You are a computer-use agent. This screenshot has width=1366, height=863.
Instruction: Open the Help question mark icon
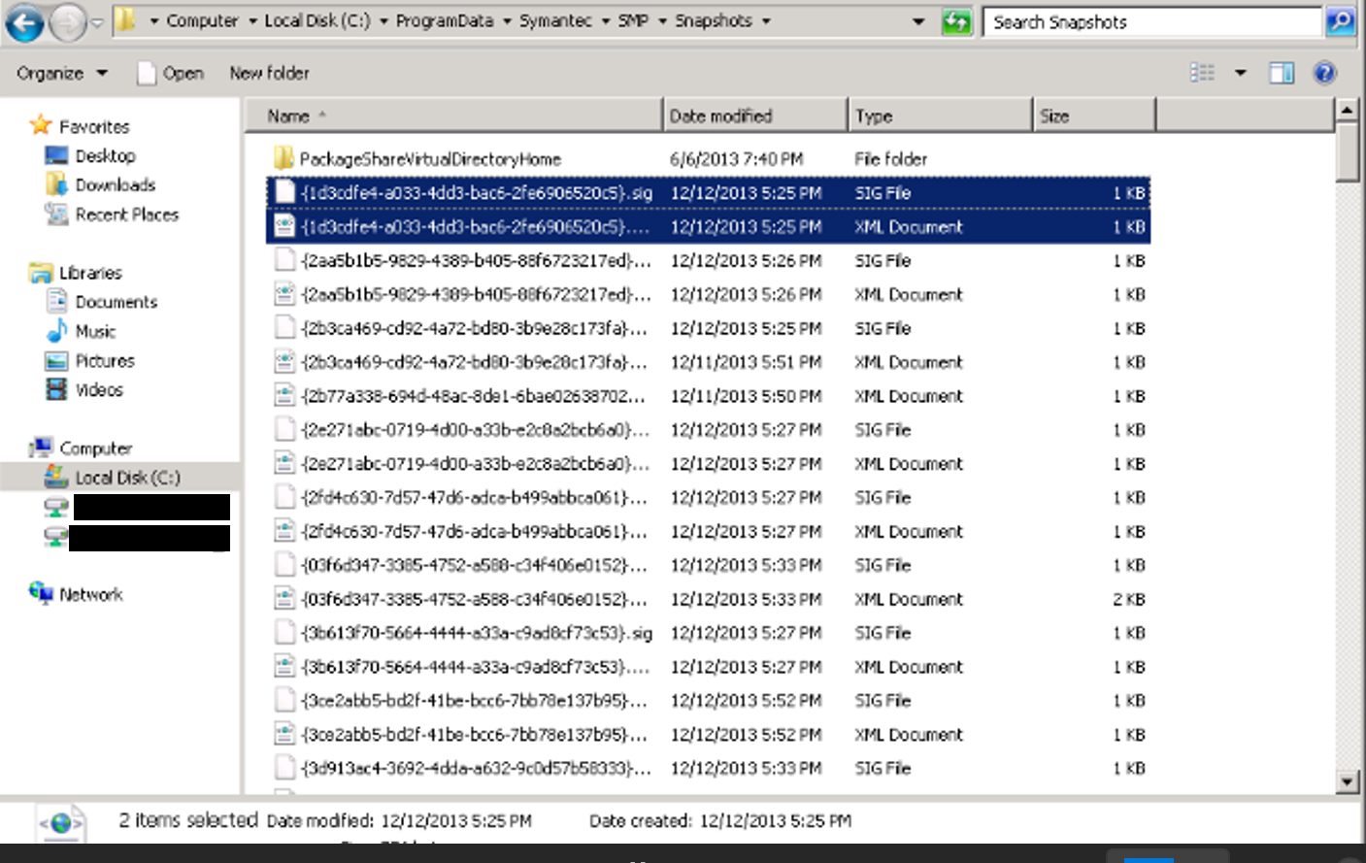click(1324, 73)
